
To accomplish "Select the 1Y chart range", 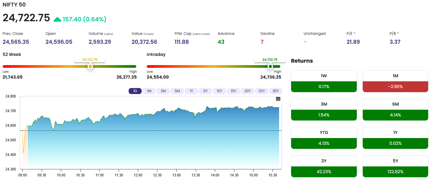I will tap(191, 91).
